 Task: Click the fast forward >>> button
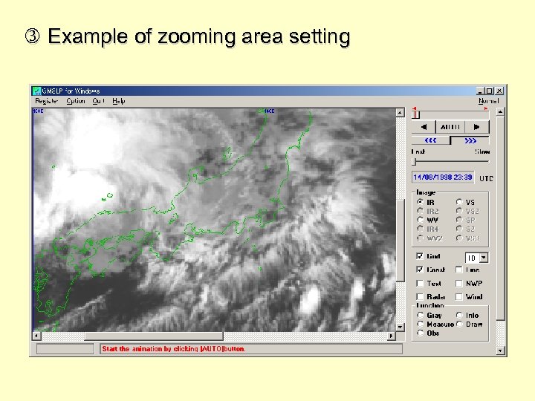(470, 140)
